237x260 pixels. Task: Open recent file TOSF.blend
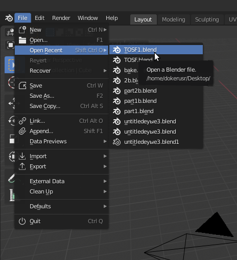point(156,60)
